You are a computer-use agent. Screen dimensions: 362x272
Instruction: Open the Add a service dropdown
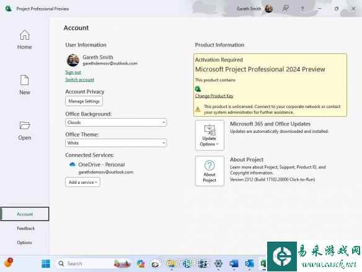point(82,182)
